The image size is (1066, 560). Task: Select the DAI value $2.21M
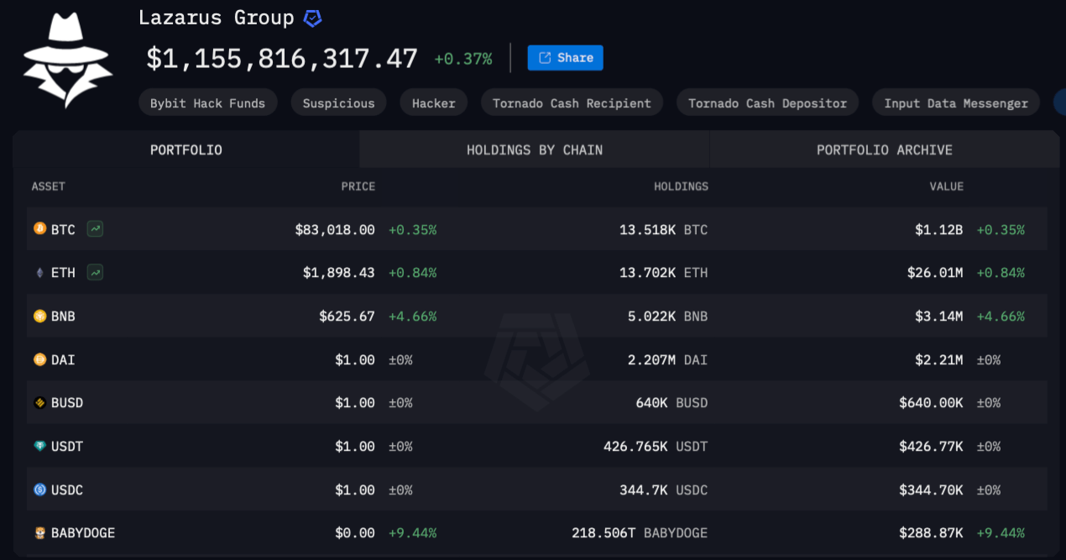939,360
